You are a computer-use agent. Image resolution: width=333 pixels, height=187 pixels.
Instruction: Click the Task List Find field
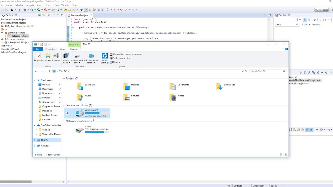287,25
